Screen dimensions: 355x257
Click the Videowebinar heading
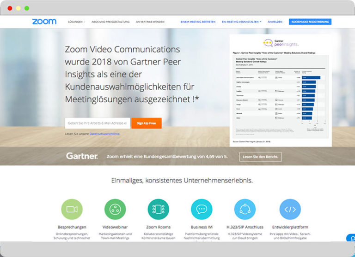point(115,227)
